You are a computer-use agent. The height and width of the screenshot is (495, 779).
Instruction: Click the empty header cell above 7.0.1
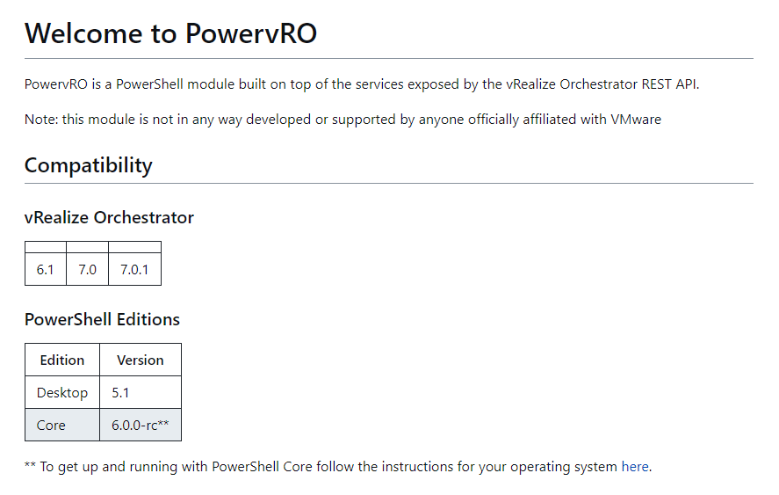tap(134, 248)
